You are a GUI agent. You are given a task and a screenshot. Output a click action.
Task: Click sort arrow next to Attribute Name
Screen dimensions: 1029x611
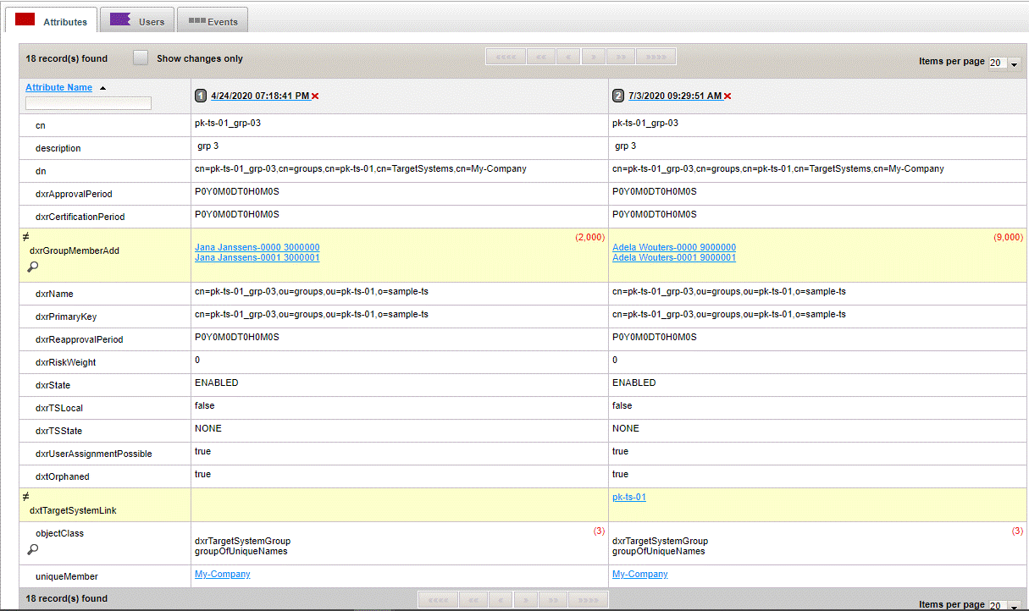(103, 88)
